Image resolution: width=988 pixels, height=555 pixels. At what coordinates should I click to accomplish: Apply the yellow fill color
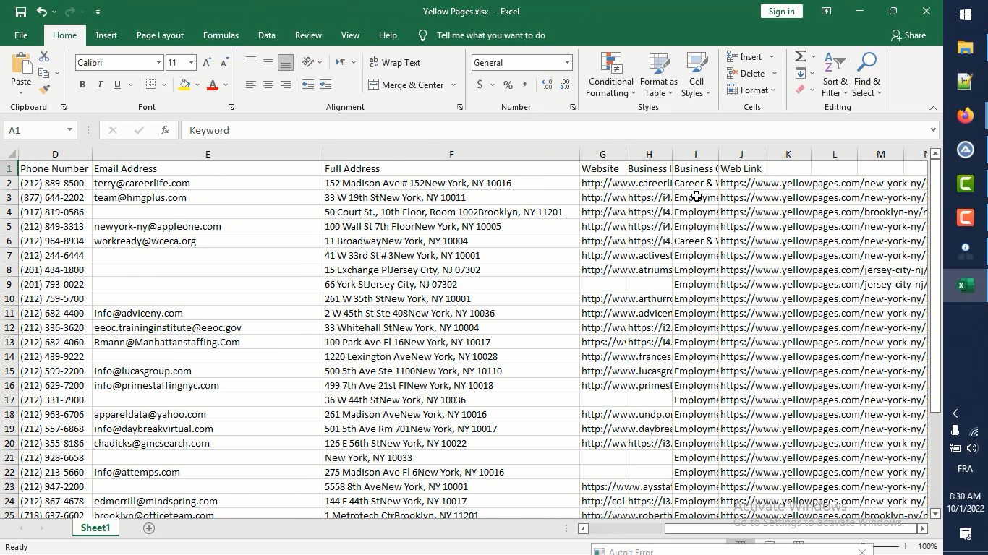tap(184, 85)
